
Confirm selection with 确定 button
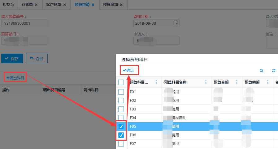(x=128, y=70)
